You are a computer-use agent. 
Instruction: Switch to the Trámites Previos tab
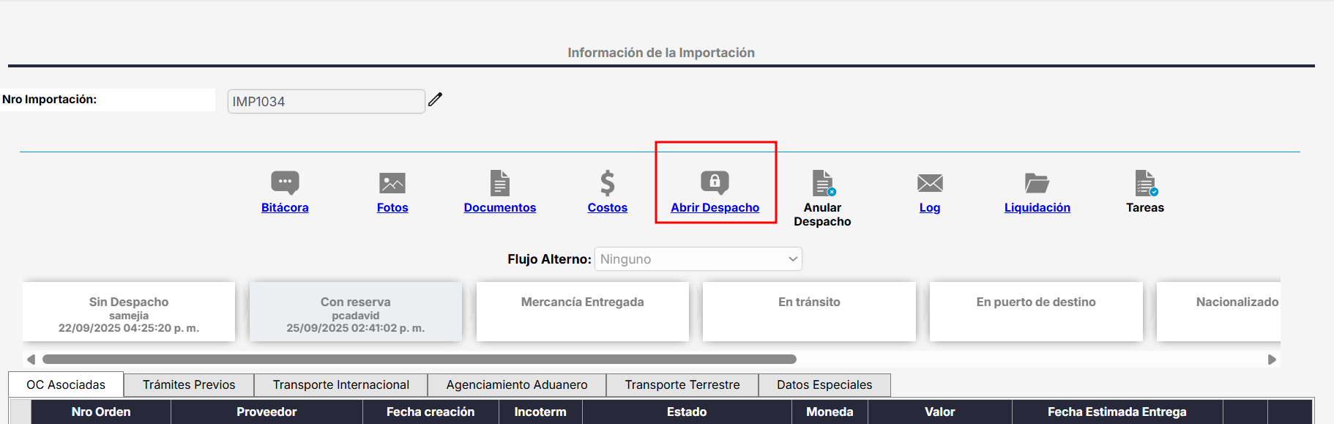(189, 385)
